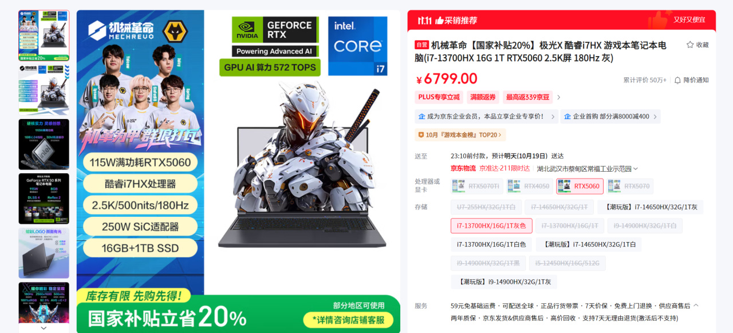733x333 pixels.
Task: Select the RTX4050 graphics card option
Action: pyautogui.click(x=530, y=186)
